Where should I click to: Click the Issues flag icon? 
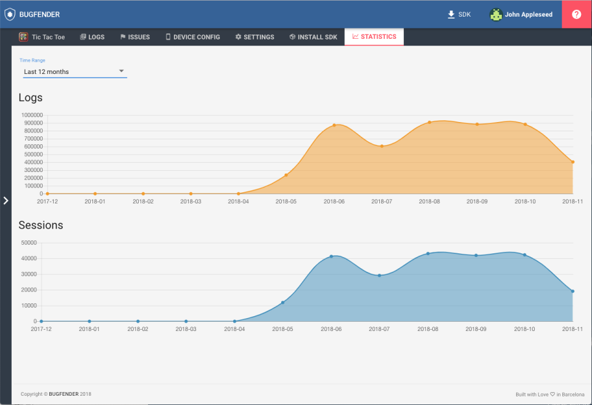coord(123,36)
